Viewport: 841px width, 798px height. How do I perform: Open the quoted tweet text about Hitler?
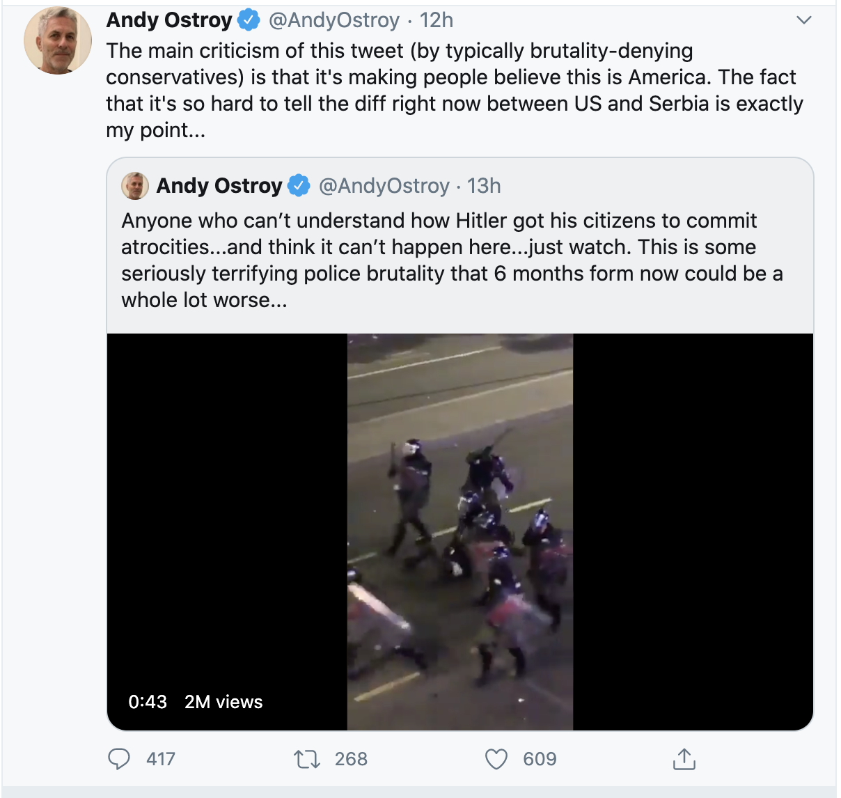coord(453,260)
